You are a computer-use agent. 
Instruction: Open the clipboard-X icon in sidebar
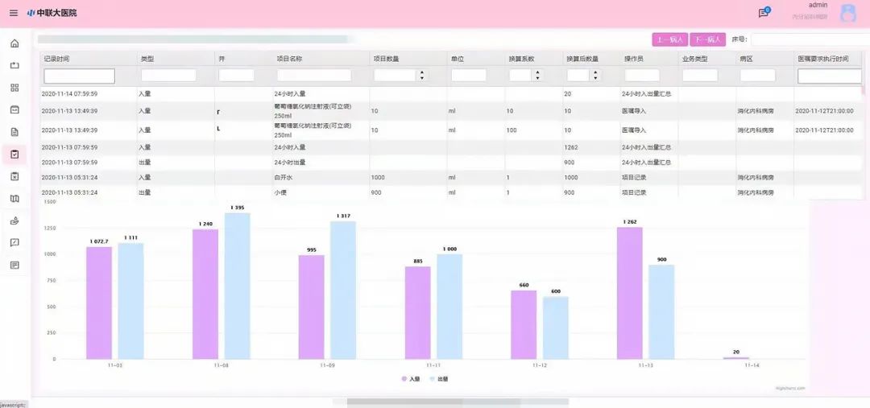[x=14, y=176]
